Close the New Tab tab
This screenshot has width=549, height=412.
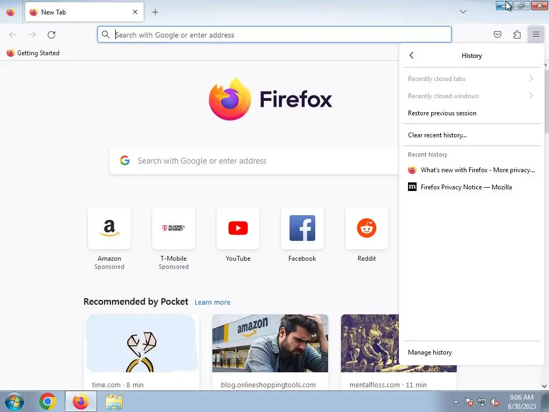tap(135, 12)
